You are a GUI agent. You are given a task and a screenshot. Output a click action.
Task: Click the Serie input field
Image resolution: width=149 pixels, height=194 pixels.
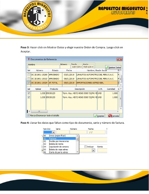click(62, 132)
